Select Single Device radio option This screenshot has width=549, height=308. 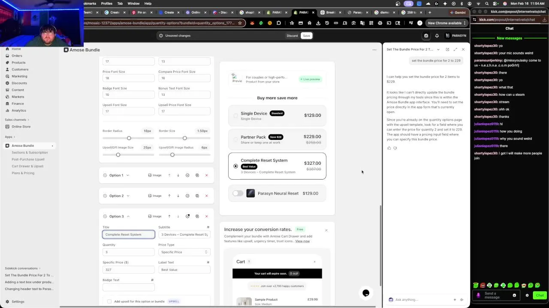coord(235,115)
